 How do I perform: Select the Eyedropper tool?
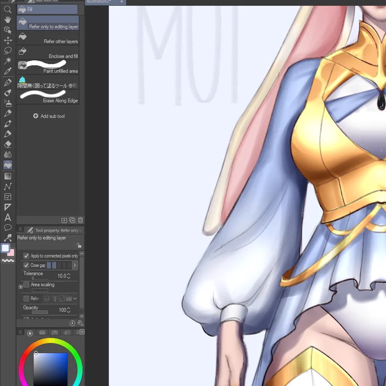point(7,71)
